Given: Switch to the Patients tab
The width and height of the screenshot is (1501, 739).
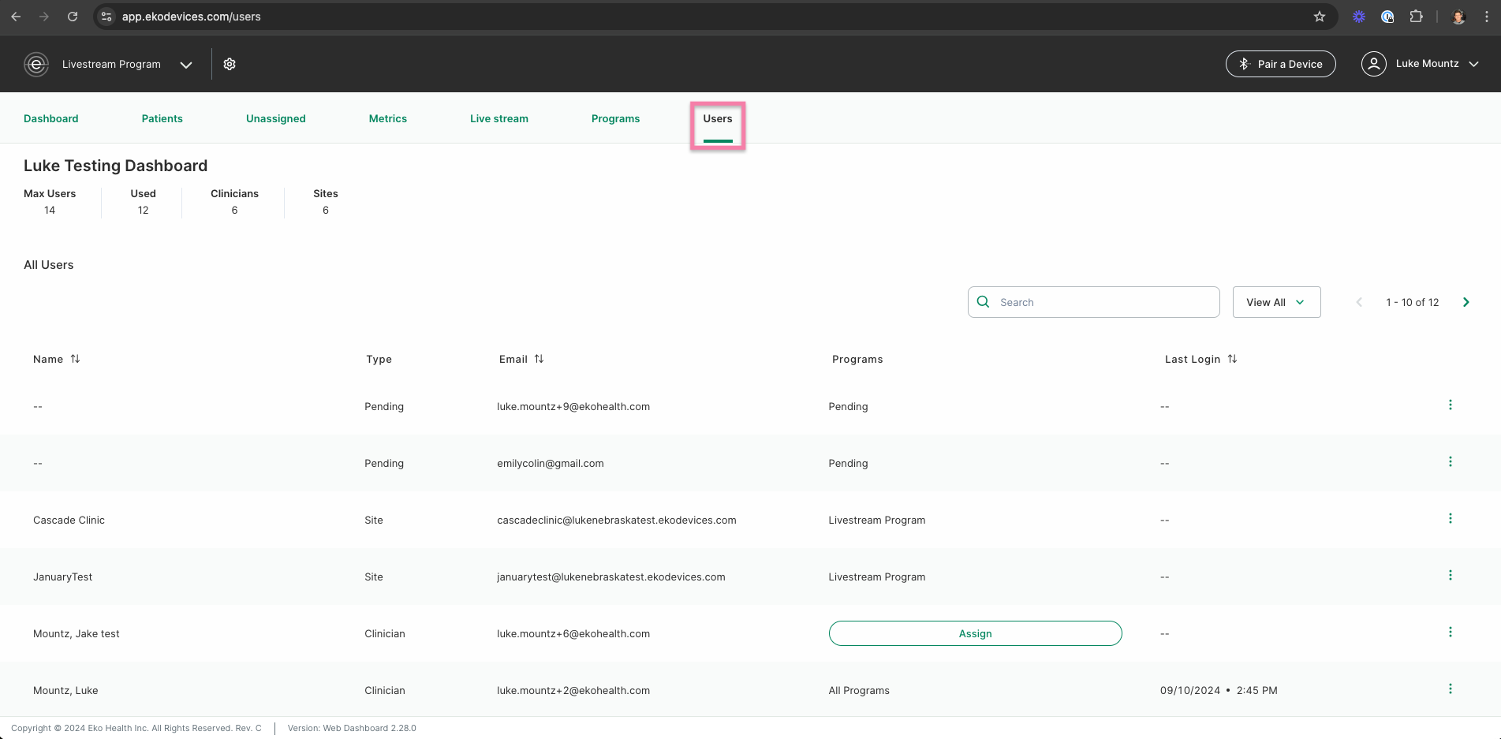Looking at the screenshot, I should (x=162, y=118).
